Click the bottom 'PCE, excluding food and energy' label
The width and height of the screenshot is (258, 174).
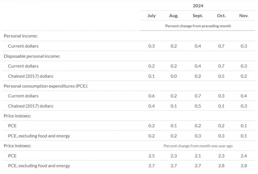pos(39,166)
